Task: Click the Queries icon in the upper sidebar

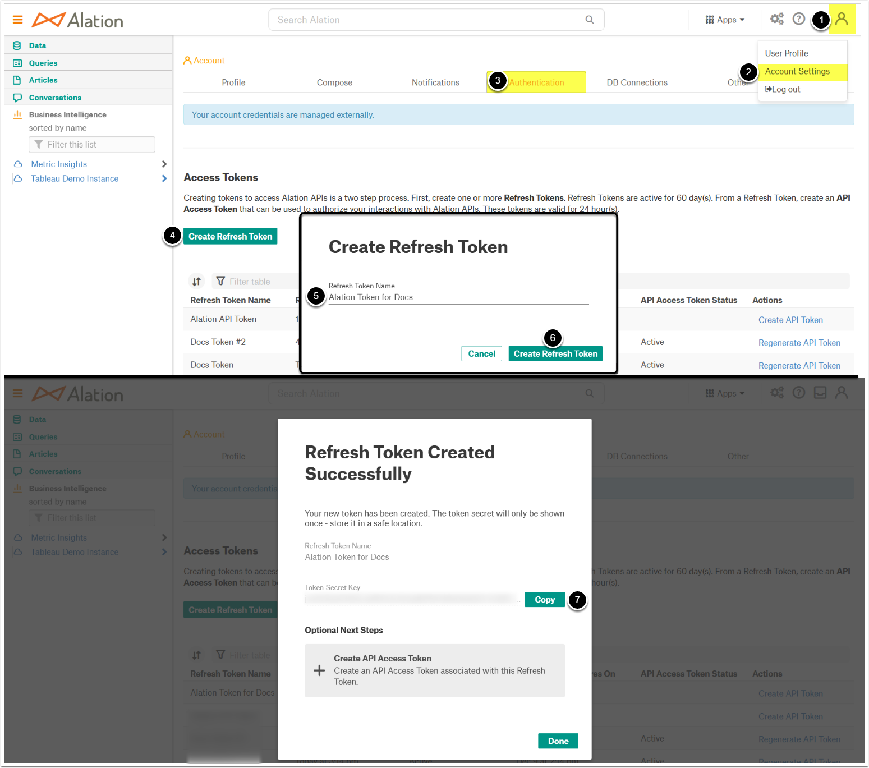Action: click(17, 63)
